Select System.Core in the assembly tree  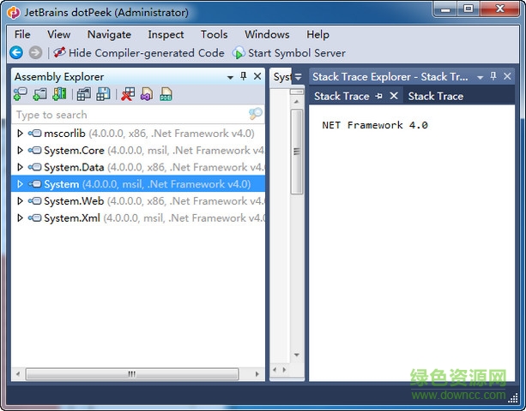pos(138,150)
